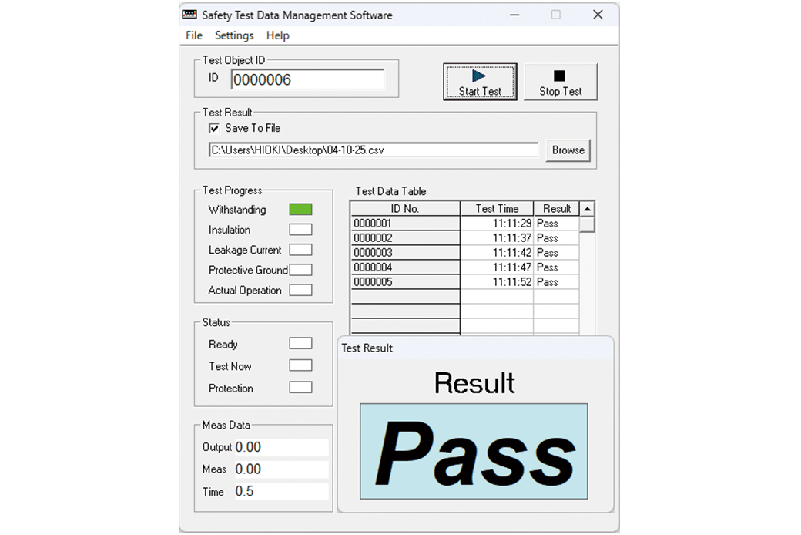This screenshot has height=535, width=801.
Task: Minimize the Safety Test software window
Action: (x=514, y=15)
